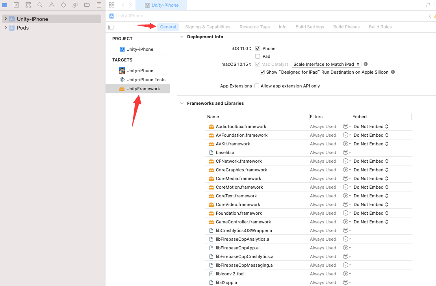Open filter icon for baselib.a
This screenshot has height=286, width=436.
pyautogui.click(x=347, y=152)
